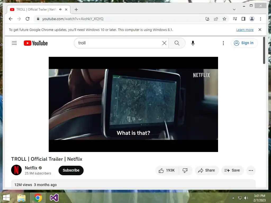Open the YouTube hamburger guide menu
Viewport: 271px width, 203px height.
pos(14,43)
